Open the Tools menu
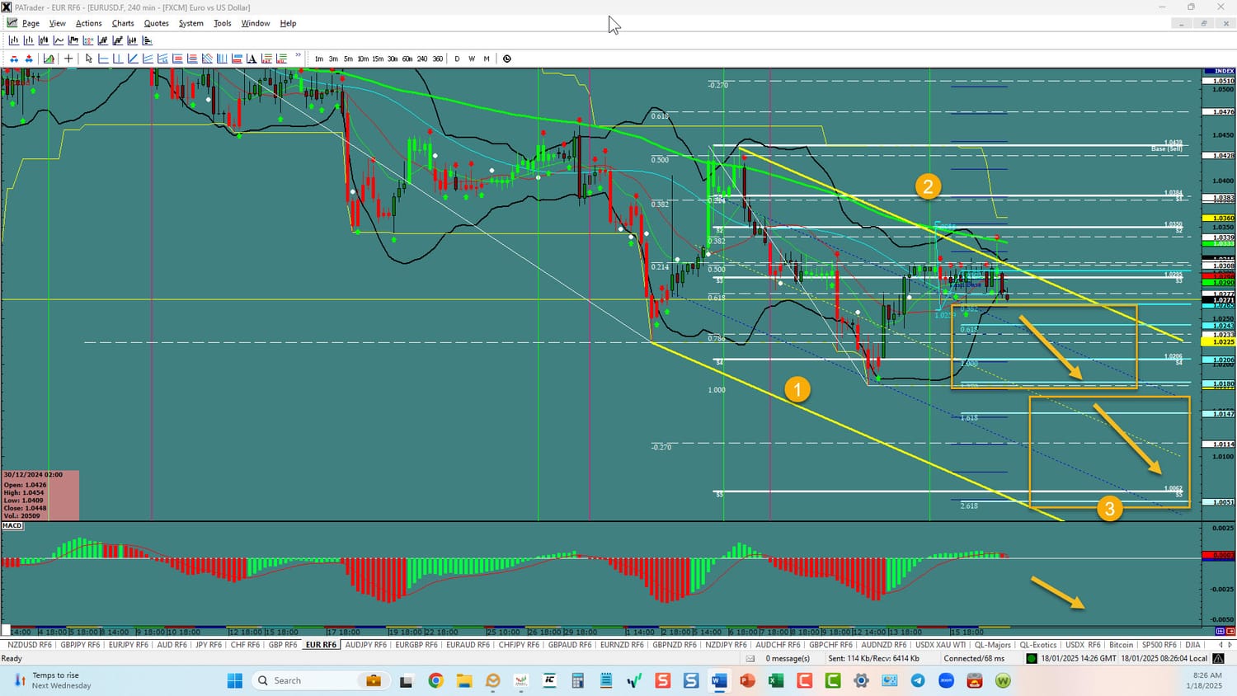 223,23
